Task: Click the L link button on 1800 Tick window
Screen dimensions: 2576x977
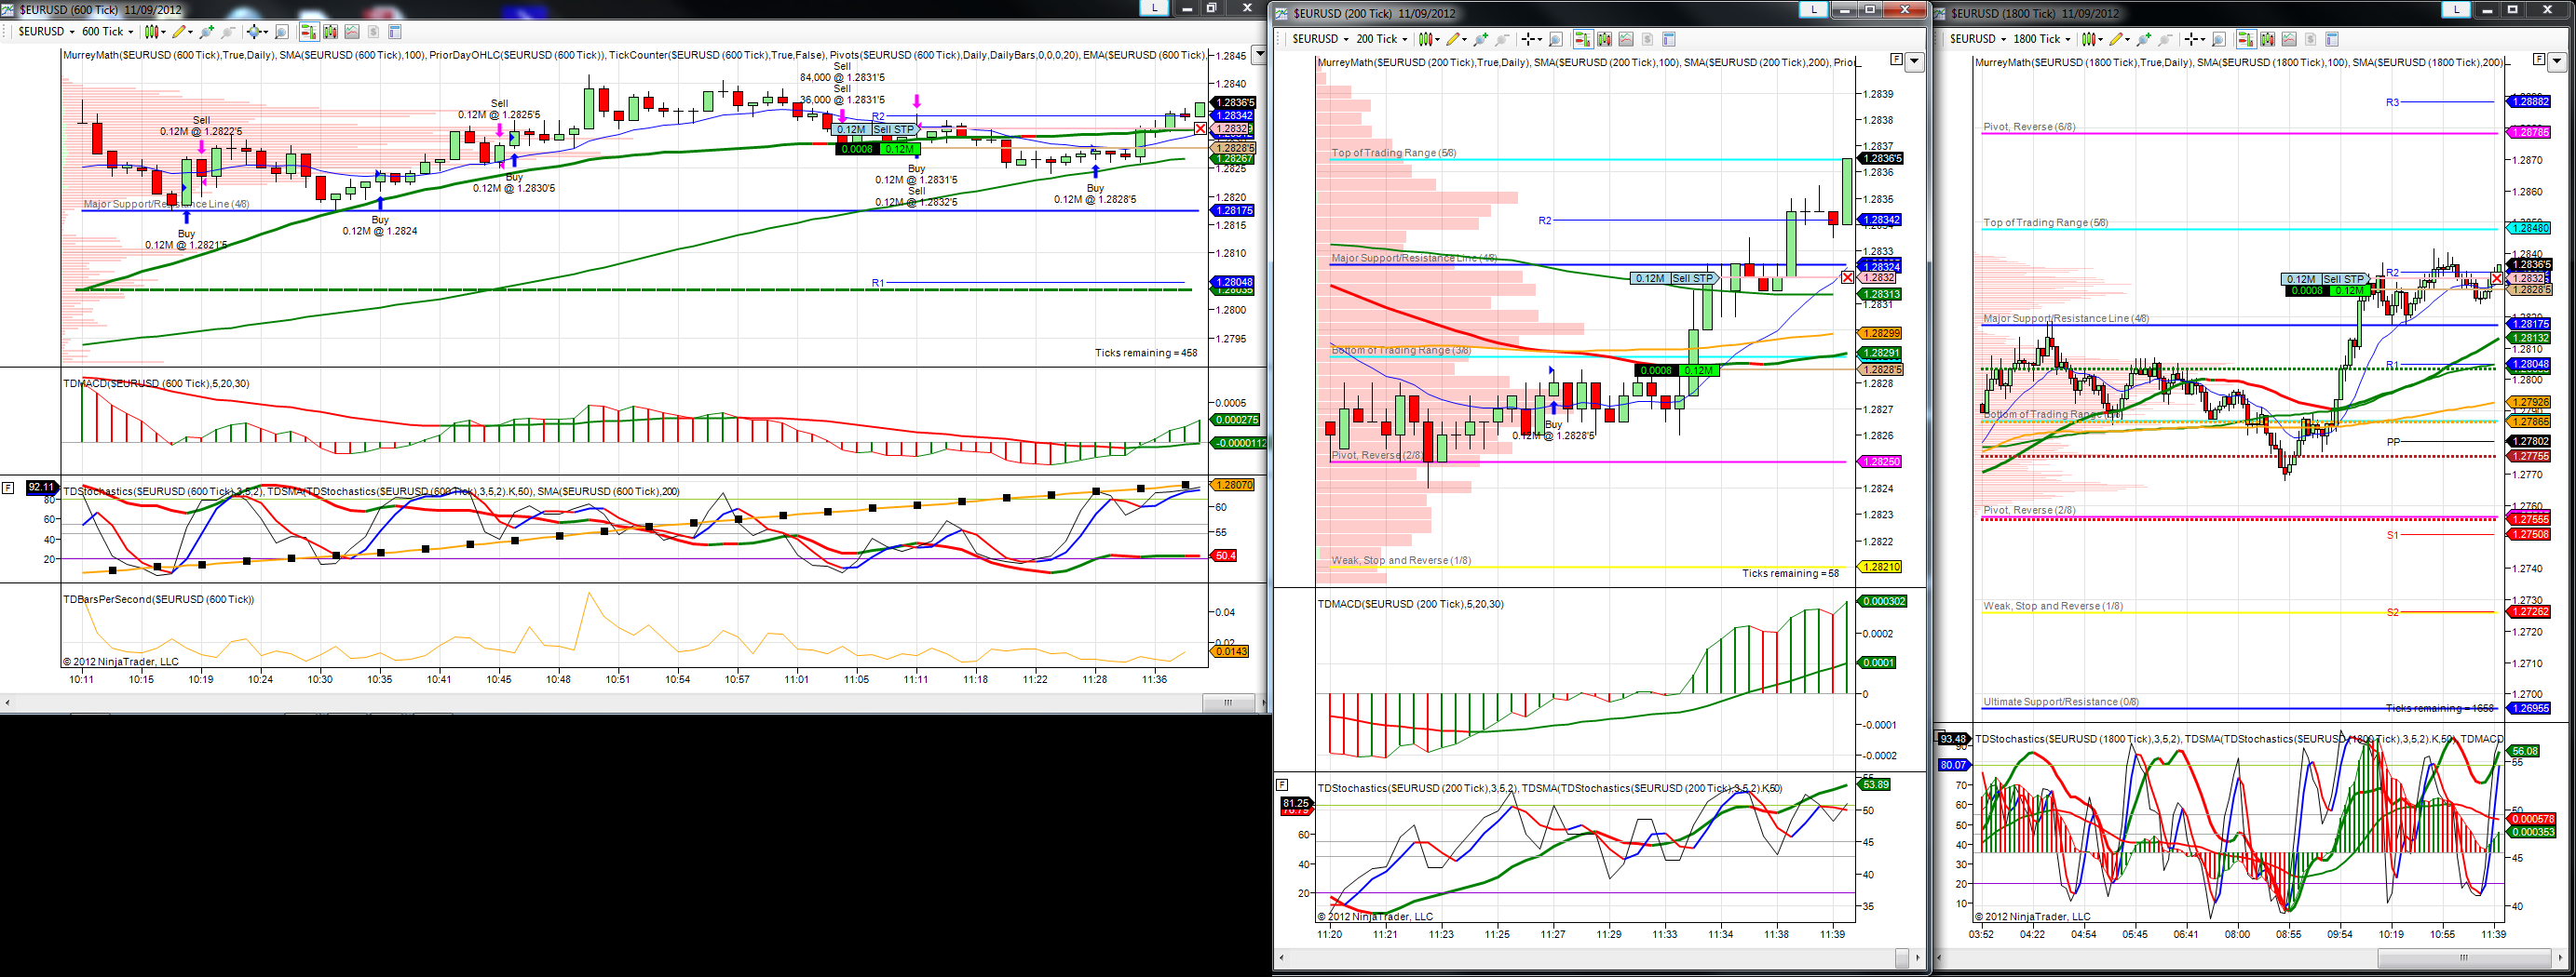Action: click(2455, 10)
